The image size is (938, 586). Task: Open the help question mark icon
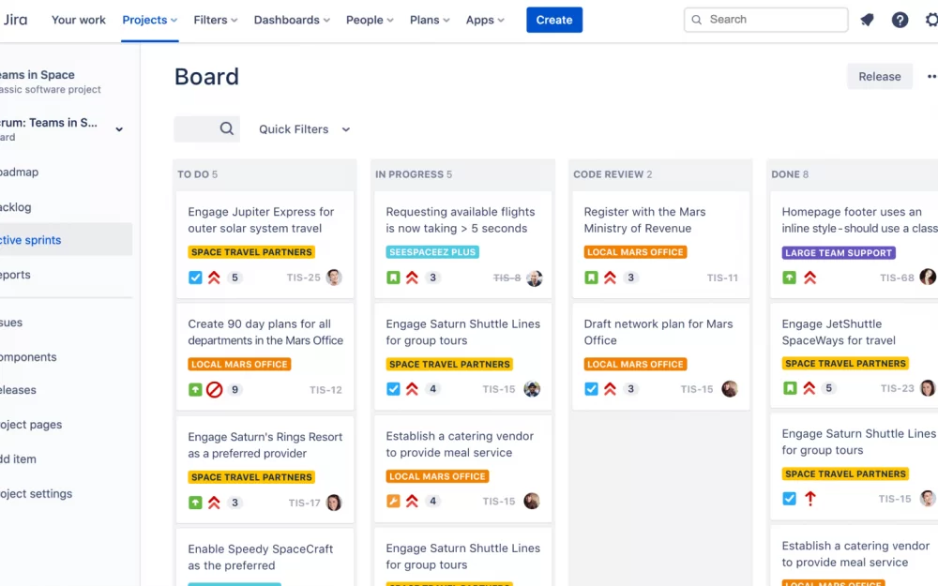900,20
